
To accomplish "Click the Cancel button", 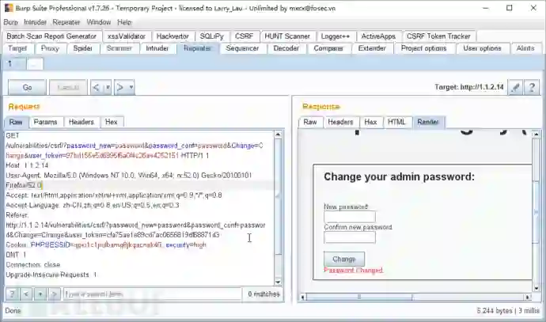I will coord(68,87).
